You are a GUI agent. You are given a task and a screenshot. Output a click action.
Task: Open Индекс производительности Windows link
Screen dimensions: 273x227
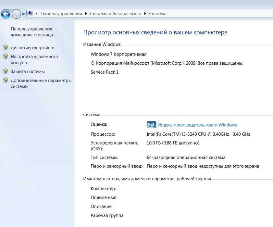point(197,125)
